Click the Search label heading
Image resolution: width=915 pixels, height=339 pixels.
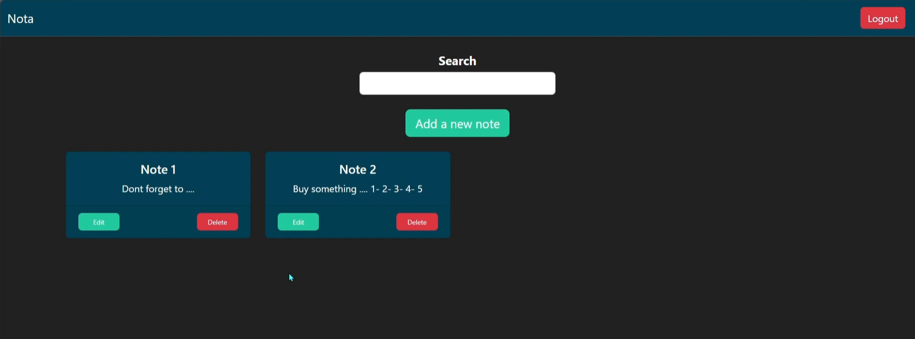point(457,61)
